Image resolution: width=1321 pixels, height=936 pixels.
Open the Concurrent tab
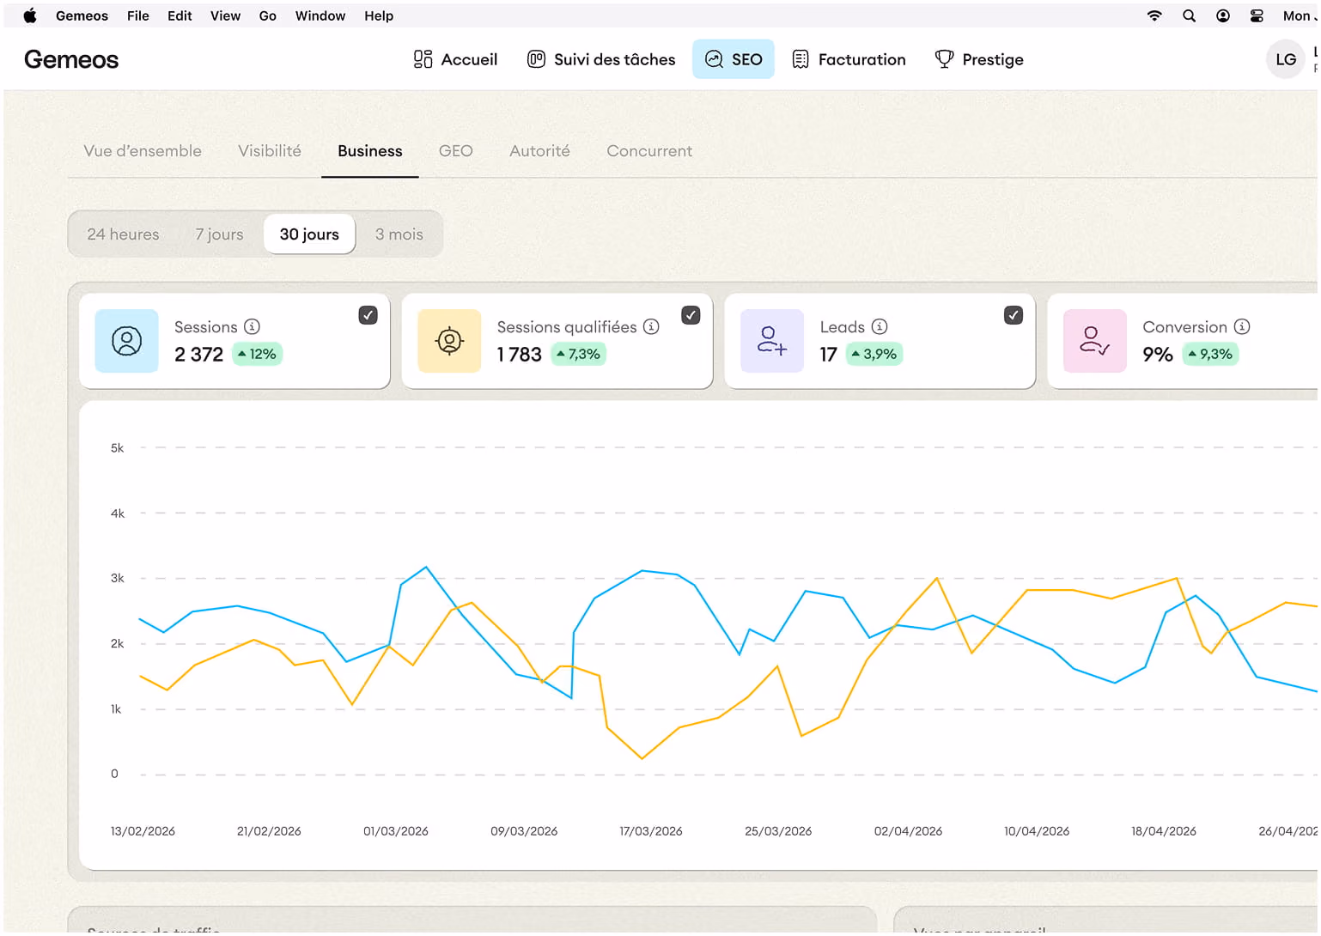649,151
